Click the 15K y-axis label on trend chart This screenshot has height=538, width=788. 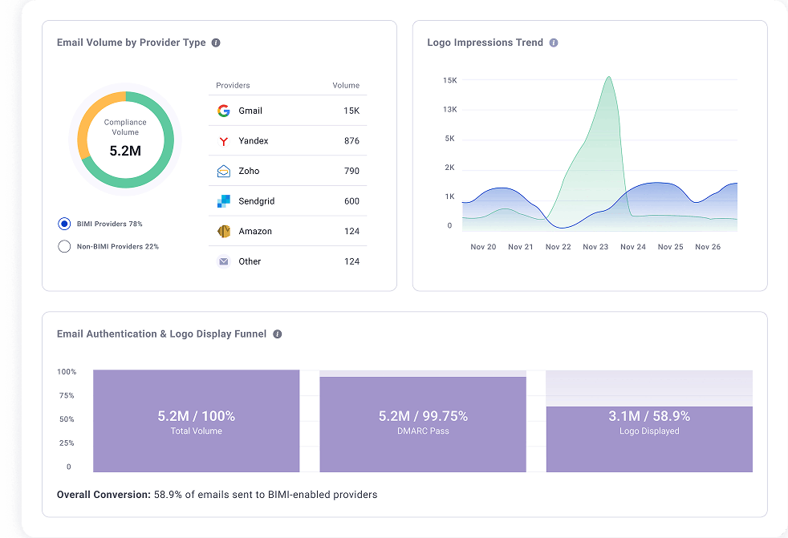point(450,80)
